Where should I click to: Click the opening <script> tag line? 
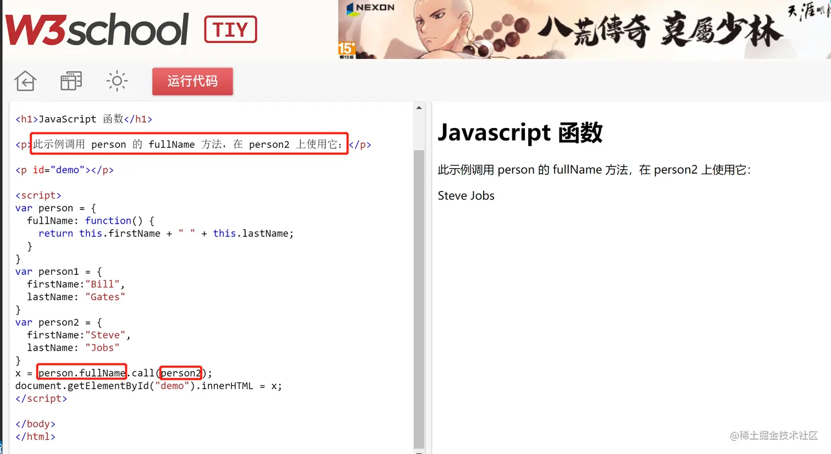pos(38,195)
